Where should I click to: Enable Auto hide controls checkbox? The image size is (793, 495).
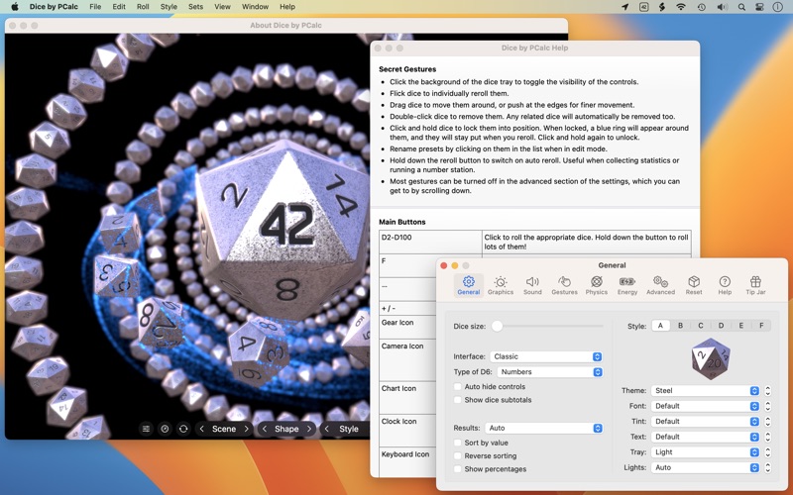[458, 387]
